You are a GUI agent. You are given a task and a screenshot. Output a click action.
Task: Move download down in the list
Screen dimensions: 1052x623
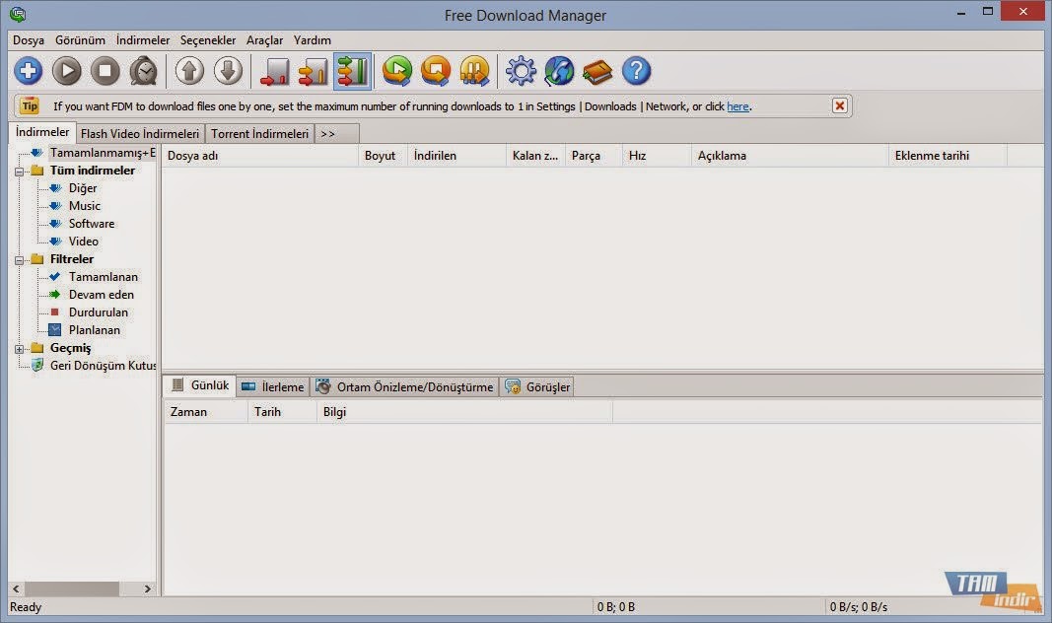click(x=228, y=71)
